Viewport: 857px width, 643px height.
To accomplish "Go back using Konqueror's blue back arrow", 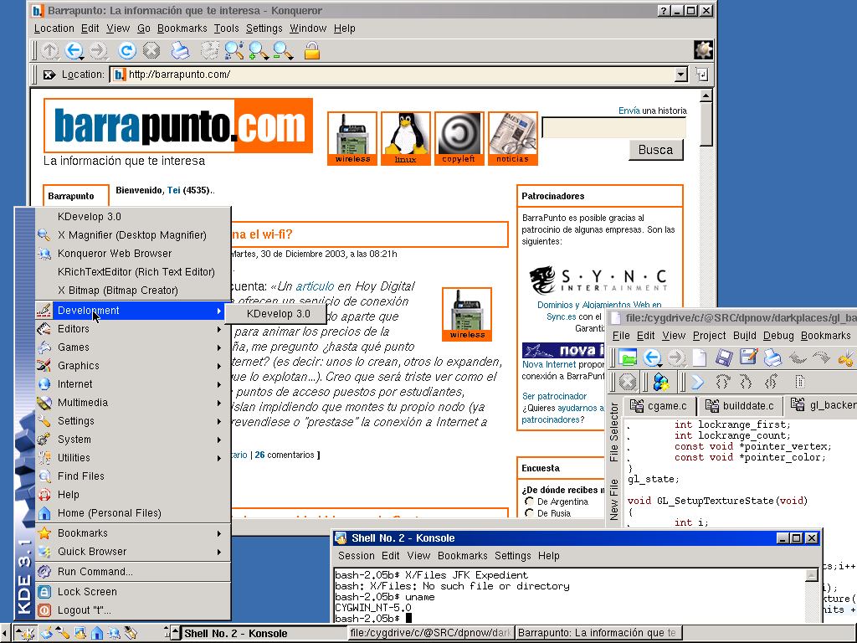I will (x=74, y=50).
